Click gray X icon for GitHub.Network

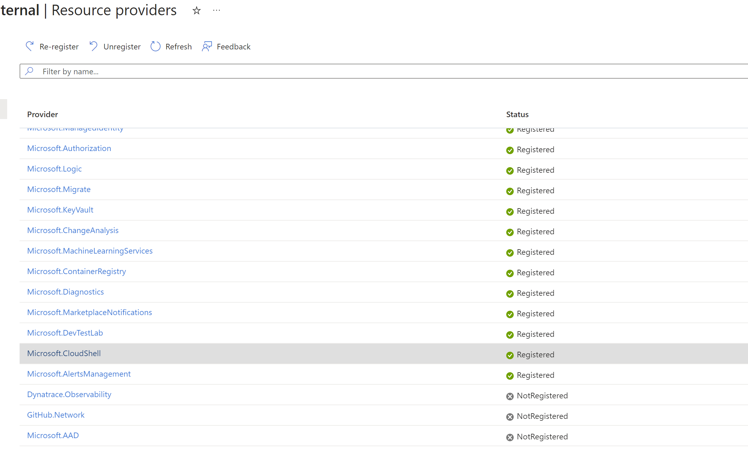510,417
